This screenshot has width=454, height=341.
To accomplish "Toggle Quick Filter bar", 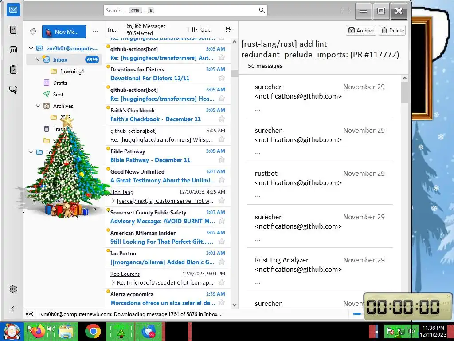I will pos(202,29).
